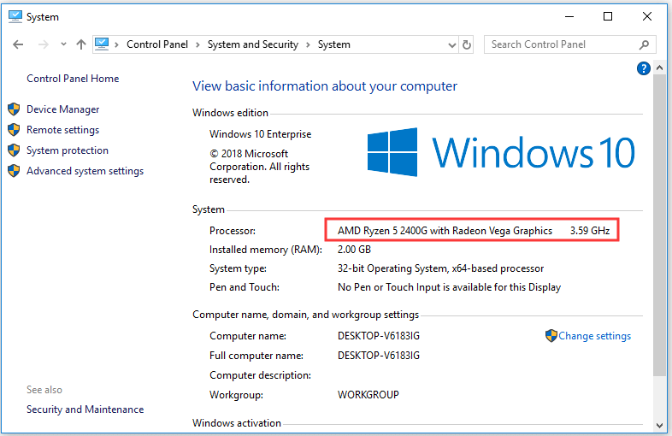Screen dimensions: 672x436
Task: Click the Change settings link
Action: (x=594, y=336)
